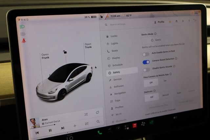
Task: Open the red Apple Music app
Action: pos(135,126)
